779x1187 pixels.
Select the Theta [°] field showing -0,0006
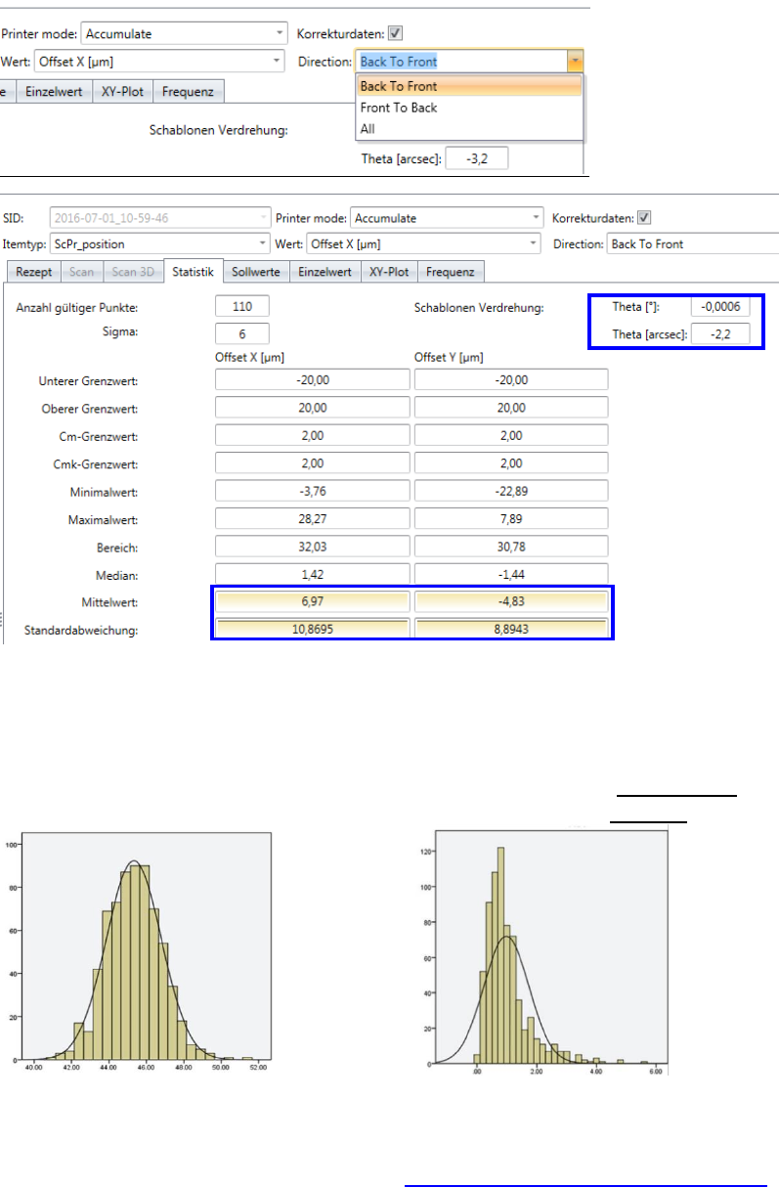point(719,307)
